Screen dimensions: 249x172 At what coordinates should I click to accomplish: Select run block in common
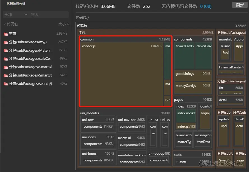point(167,101)
